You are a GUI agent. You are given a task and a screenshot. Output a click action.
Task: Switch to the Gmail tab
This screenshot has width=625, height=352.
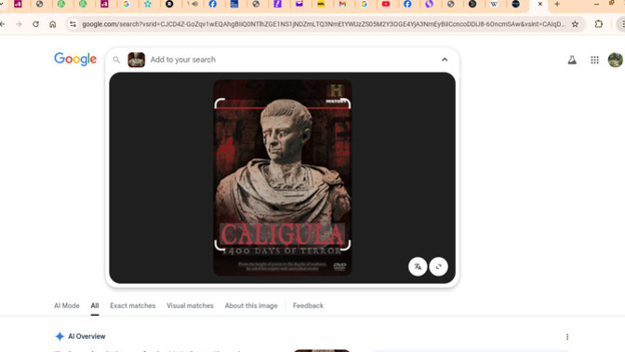pyautogui.click(x=342, y=4)
